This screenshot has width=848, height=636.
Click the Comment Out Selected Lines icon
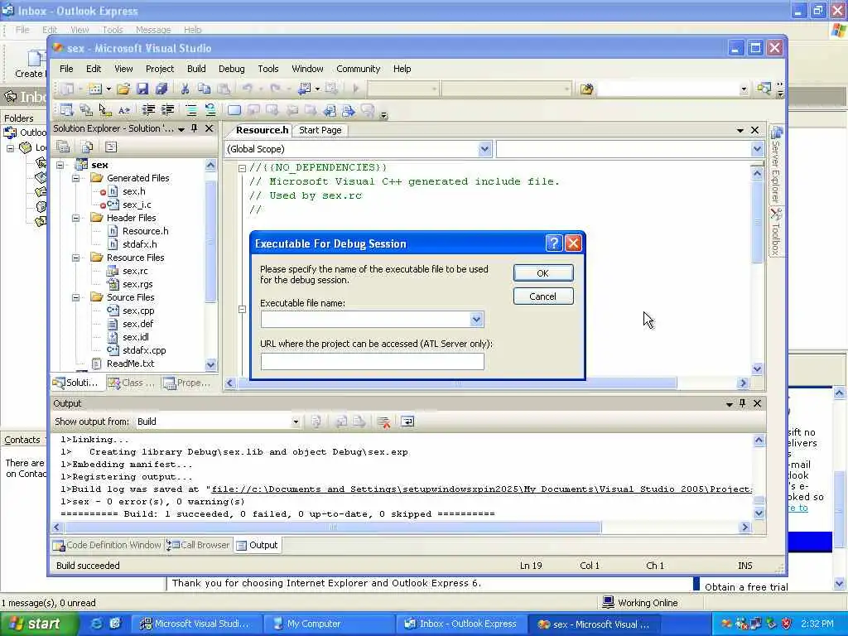(x=191, y=110)
